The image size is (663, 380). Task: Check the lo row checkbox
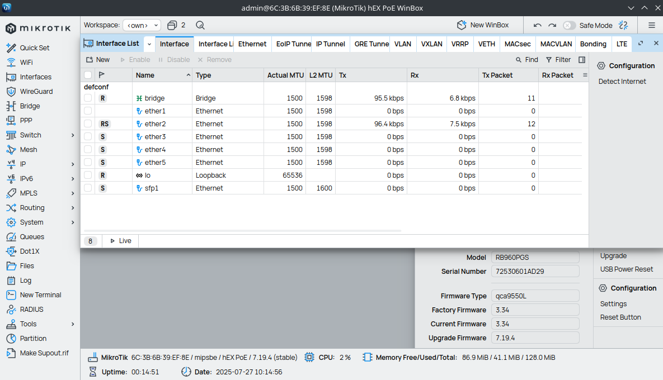click(88, 175)
